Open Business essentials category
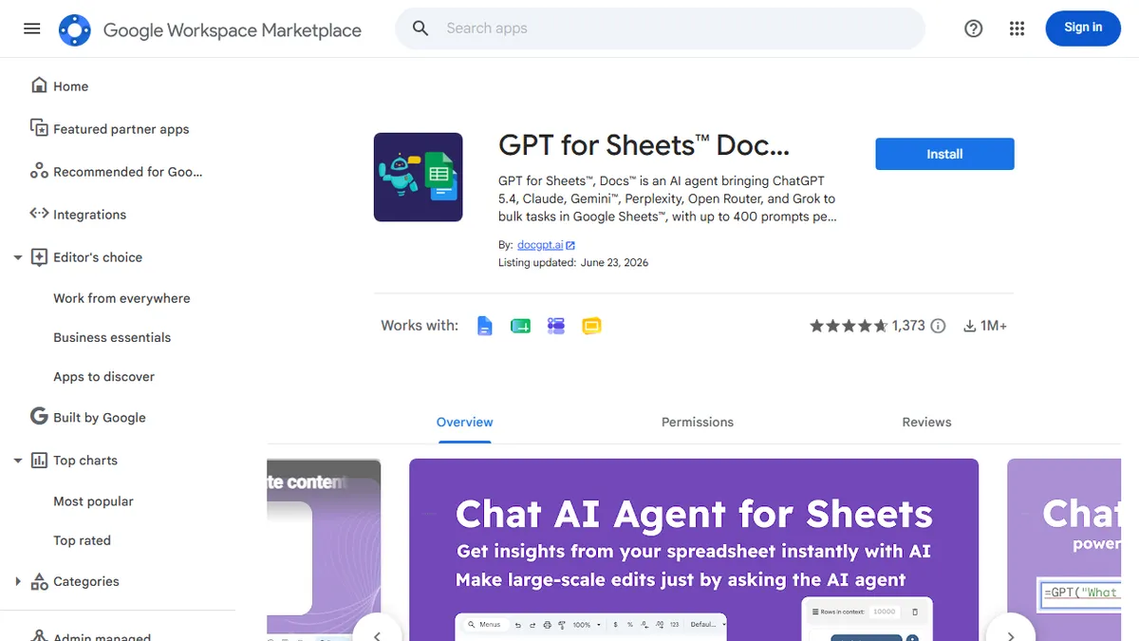 click(112, 337)
